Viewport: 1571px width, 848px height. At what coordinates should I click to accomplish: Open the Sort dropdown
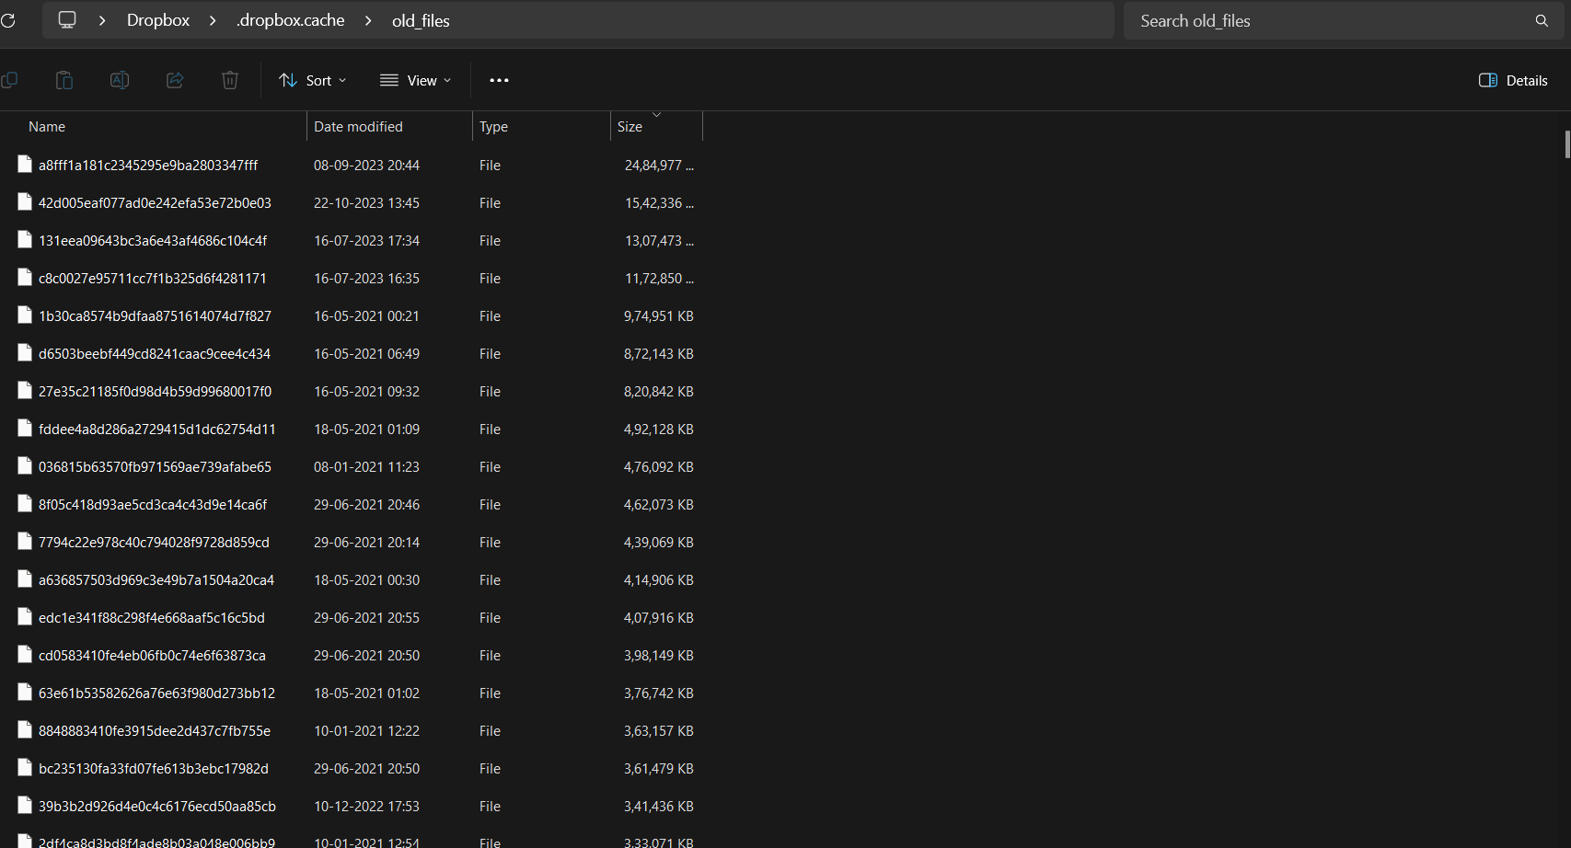(x=313, y=80)
